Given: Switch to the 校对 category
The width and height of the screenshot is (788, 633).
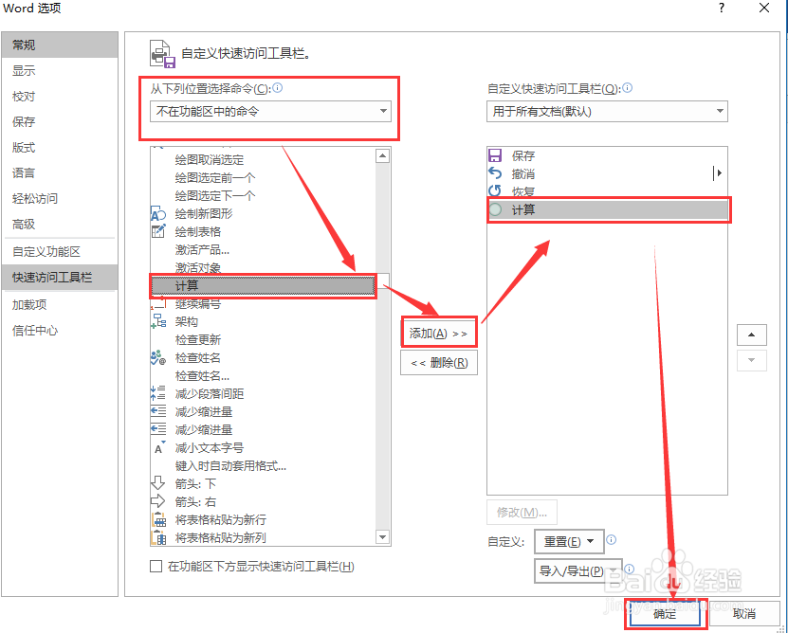Looking at the screenshot, I should (60, 96).
